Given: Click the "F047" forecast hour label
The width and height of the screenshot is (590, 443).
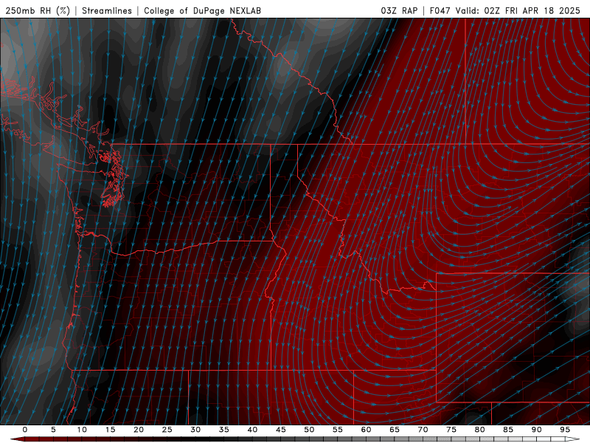Looking at the screenshot, I should [440, 10].
